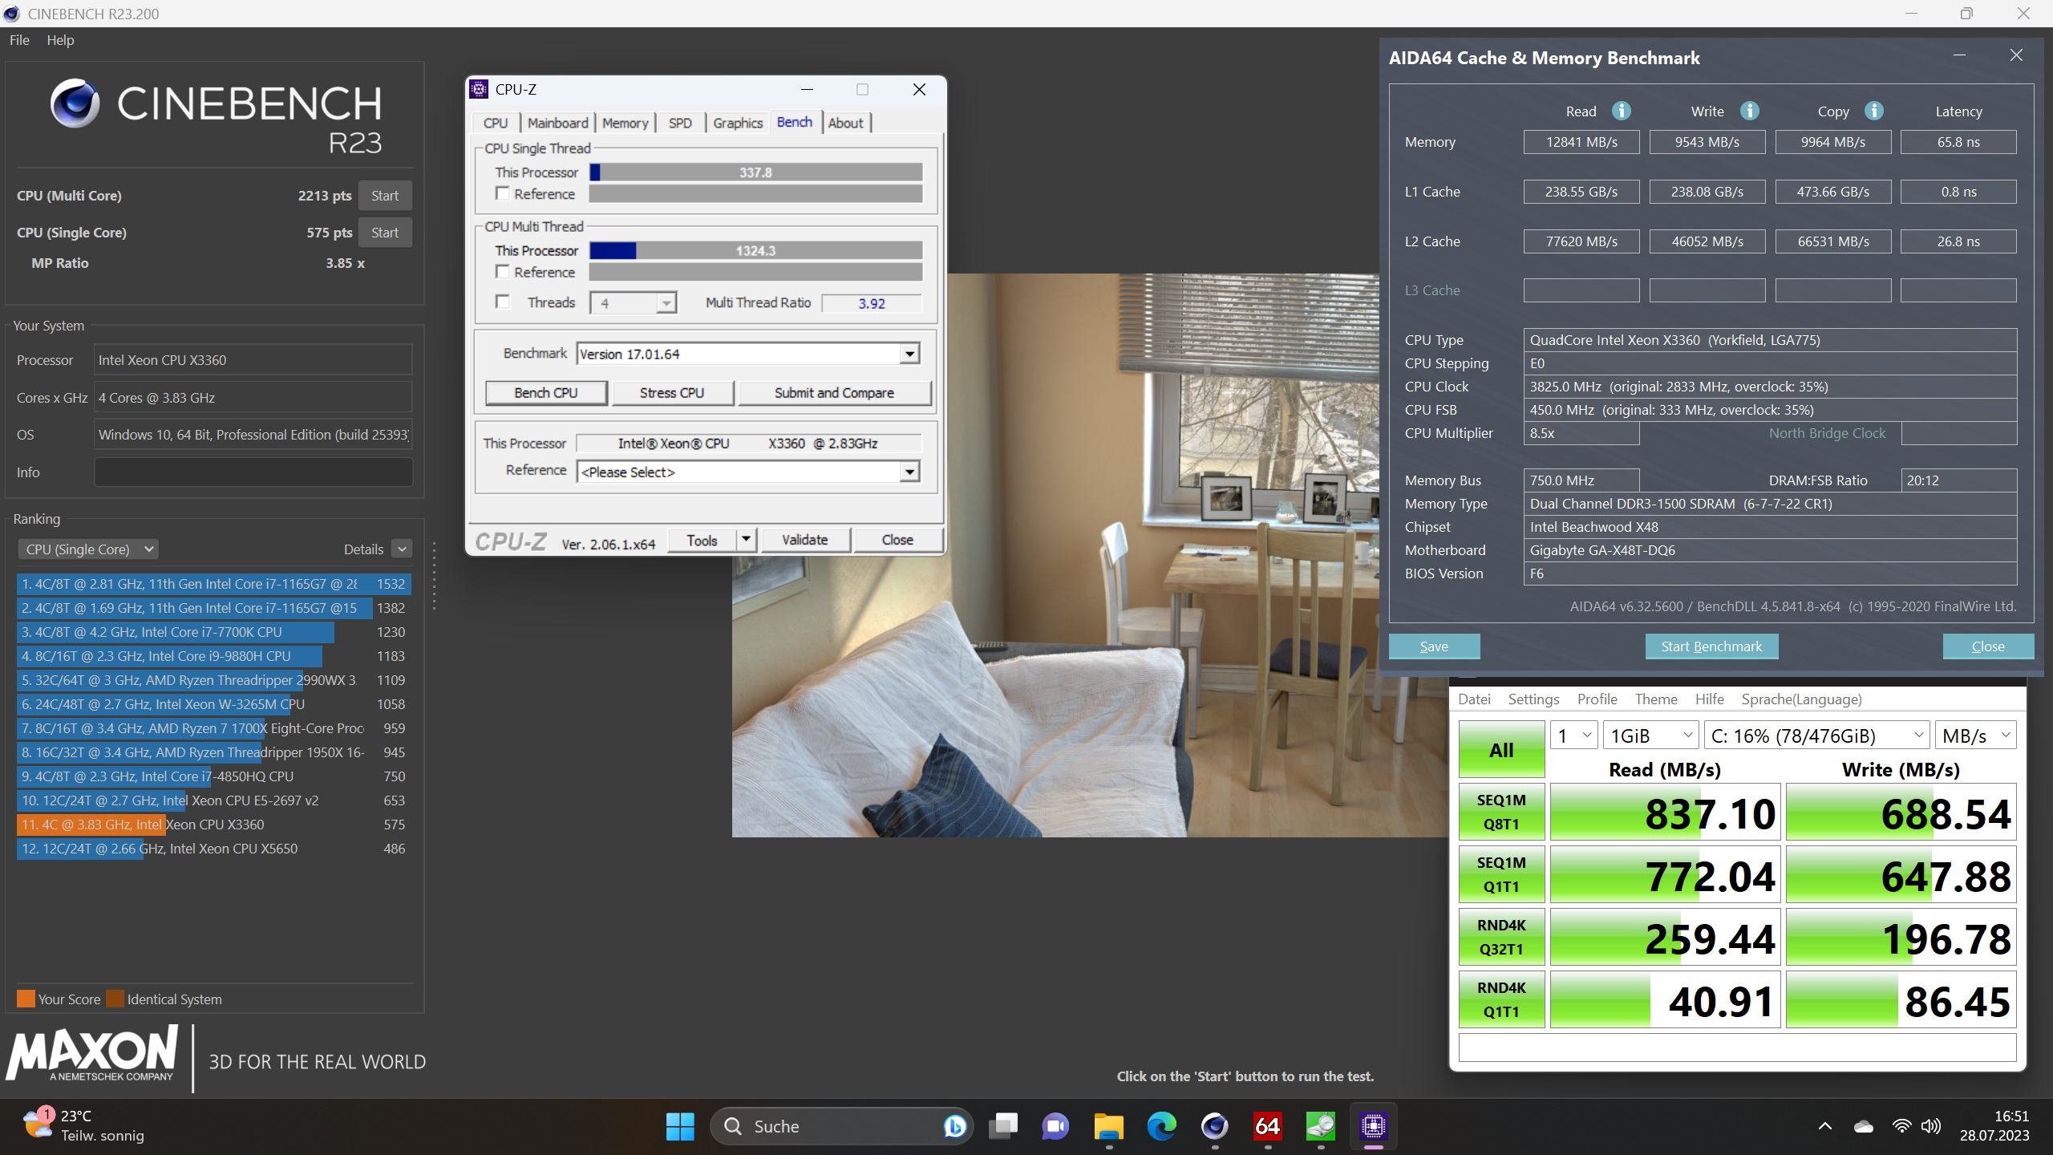
Task: Click the Info input field in Cinebench
Action: pyautogui.click(x=253, y=472)
